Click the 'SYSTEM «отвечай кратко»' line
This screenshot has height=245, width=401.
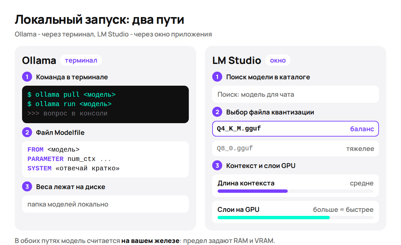click(74, 168)
